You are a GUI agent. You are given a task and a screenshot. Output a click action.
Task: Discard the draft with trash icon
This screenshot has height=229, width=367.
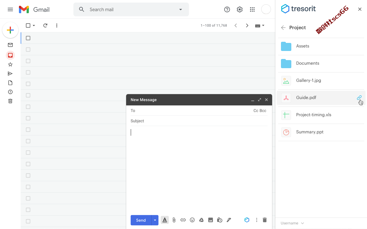click(x=265, y=220)
